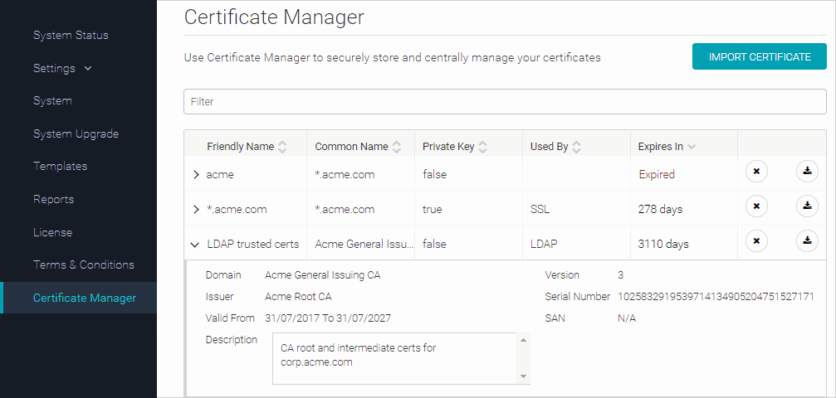Expand the *.acme.com certificate row
Screen dimensions: 836x398
(196, 210)
